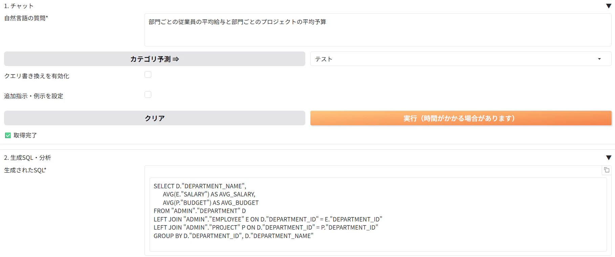Click the SELECT D."DEPARTMENT_NAME" line

(200, 186)
